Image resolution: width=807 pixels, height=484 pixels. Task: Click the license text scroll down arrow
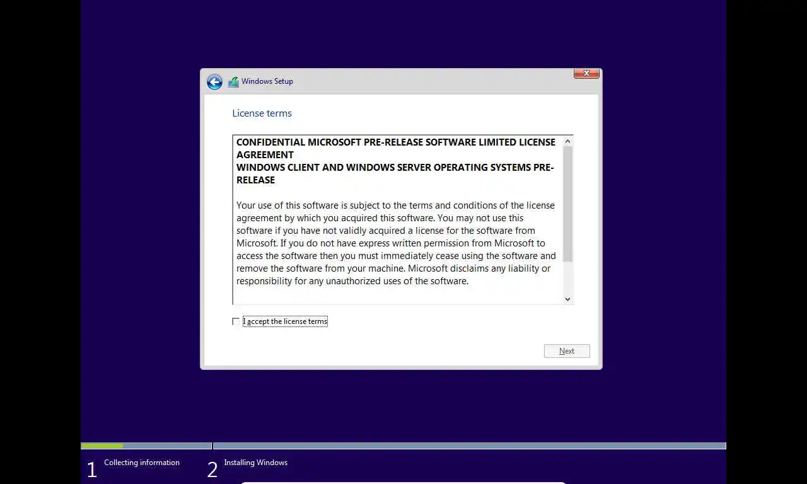567,299
